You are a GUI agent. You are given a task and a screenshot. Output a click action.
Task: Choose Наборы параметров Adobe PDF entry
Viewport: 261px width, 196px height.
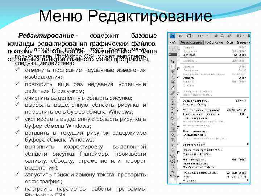coord(215,150)
